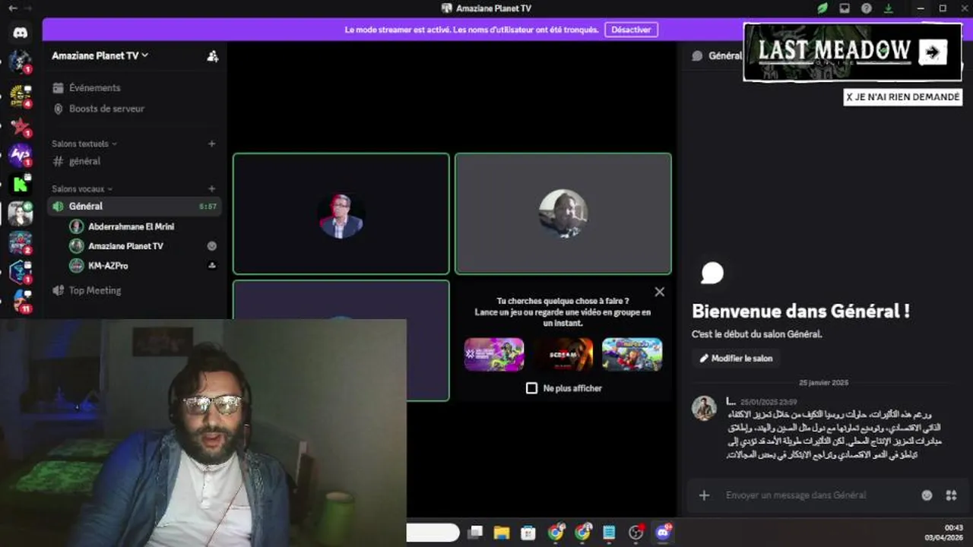Open Discord home direct messages icon
Image resolution: width=973 pixels, height=547 pixels.
pos(20,33)
